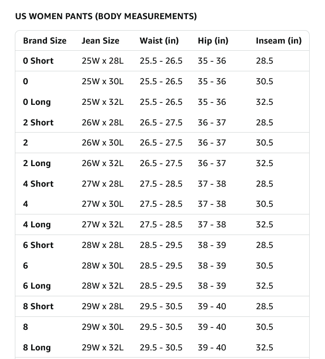Select the hip measurement in the "4 Short" row
325x359 pixels.
[212, 184]
